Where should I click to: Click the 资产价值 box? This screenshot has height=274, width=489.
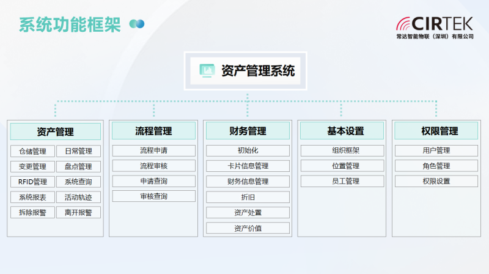(248, 228)
